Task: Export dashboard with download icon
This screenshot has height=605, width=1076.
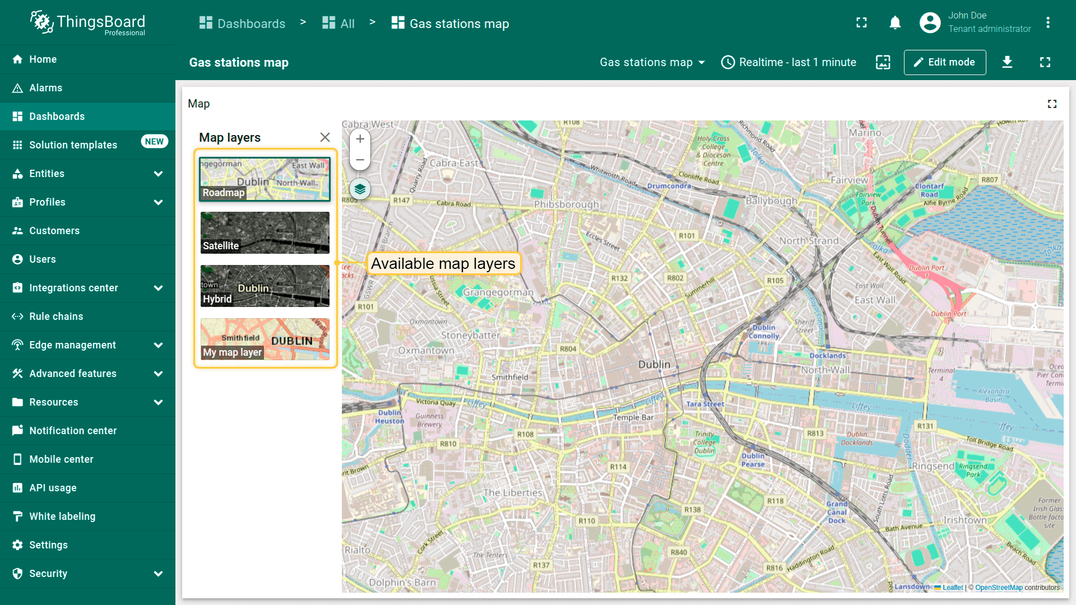Action: [1007, 62]
